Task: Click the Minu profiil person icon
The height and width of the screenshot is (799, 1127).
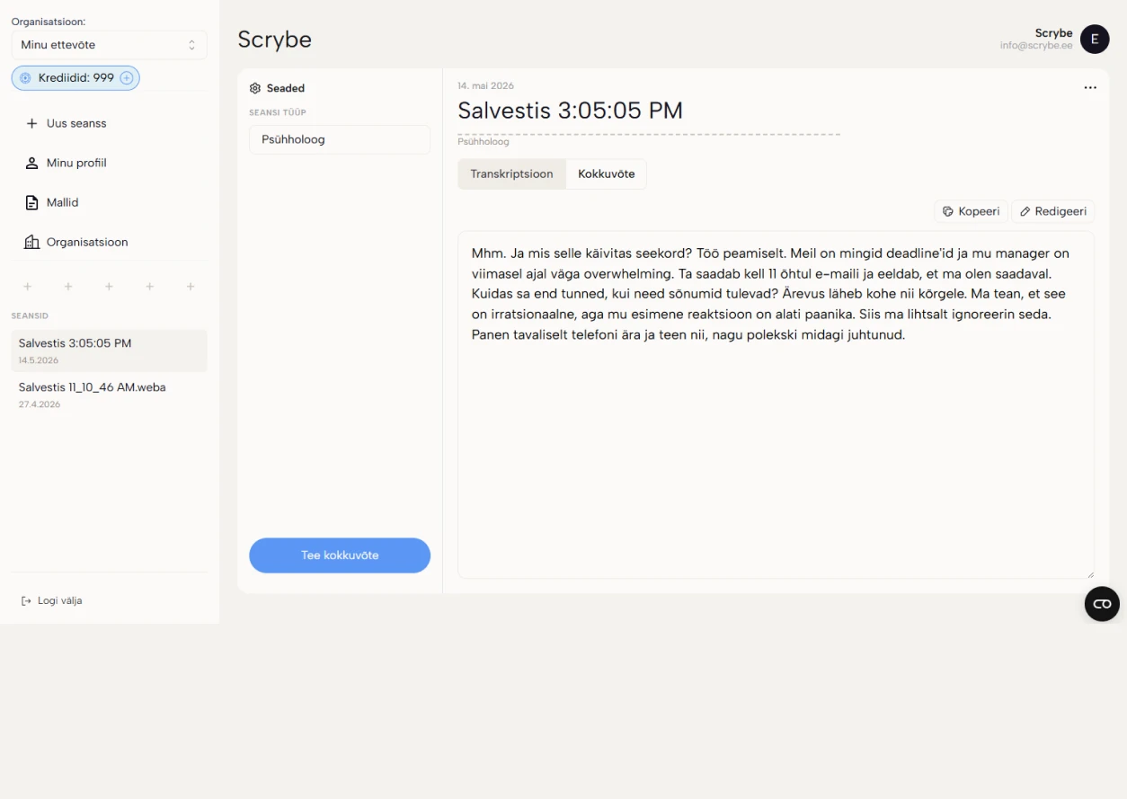Action: [x=31, y=163]
